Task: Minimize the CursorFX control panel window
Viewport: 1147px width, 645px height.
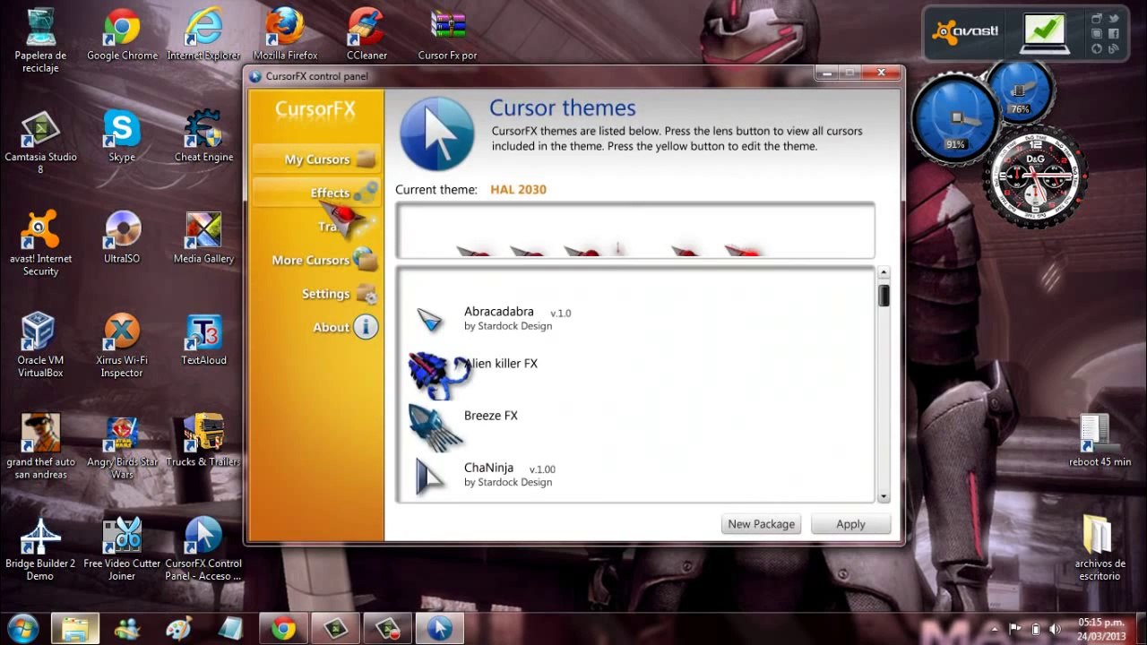Action: pos(828,73)
